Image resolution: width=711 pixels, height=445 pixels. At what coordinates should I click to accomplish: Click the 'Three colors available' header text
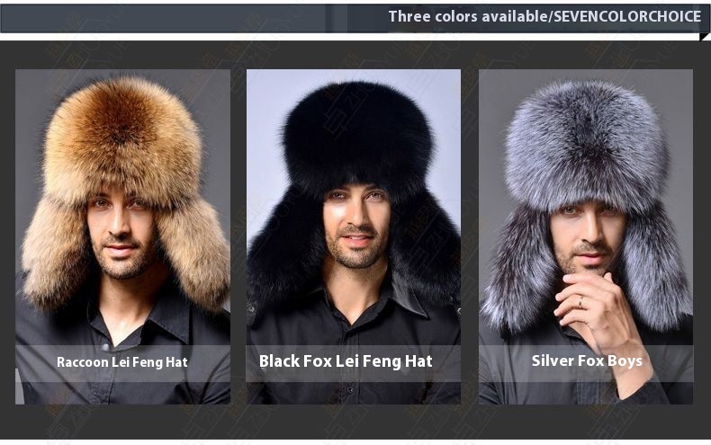[467, 16]
